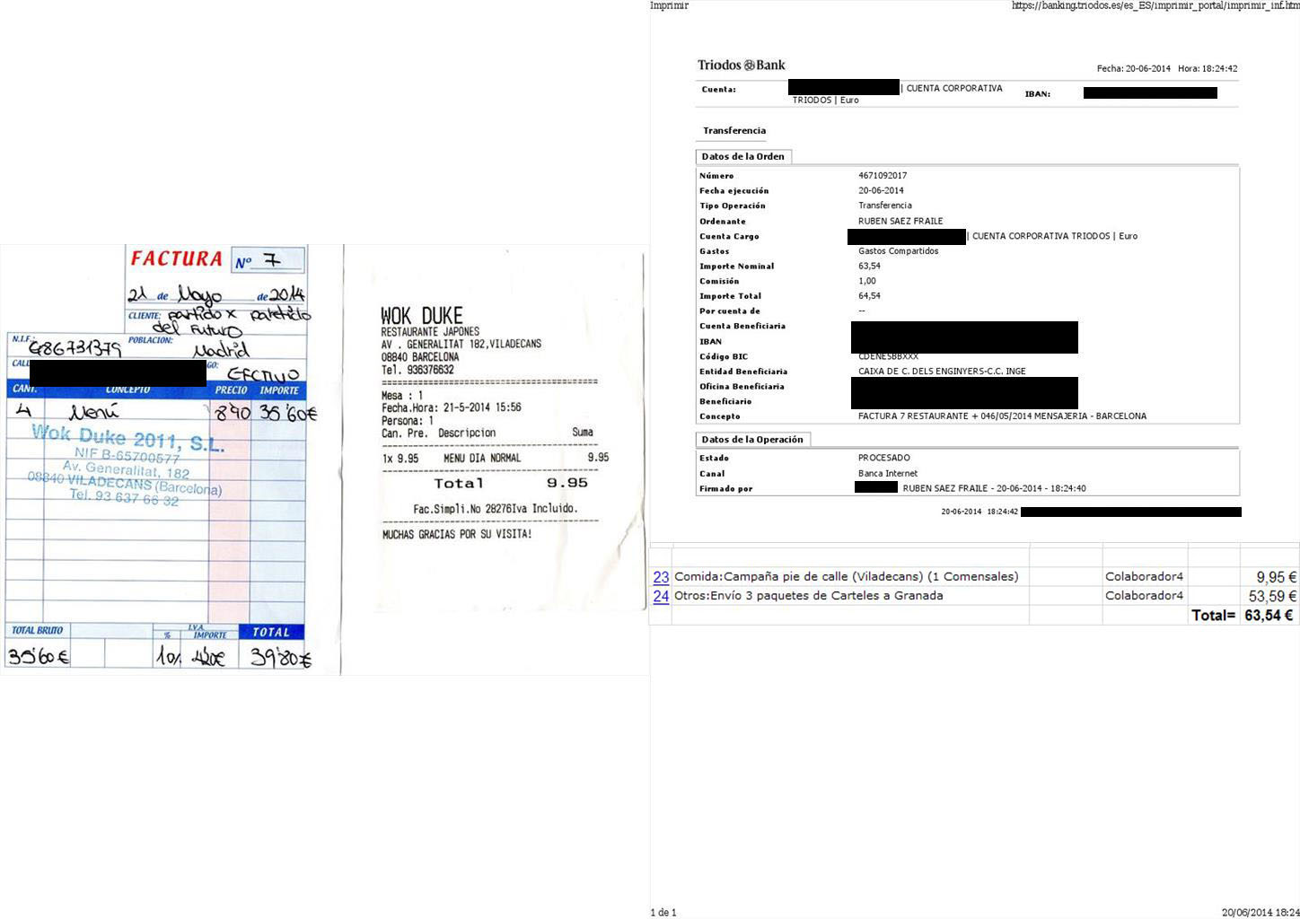1300x919 pixels.
Task: Click 'Colaborador4' in the Otros row
Action: click(1145, 596)
